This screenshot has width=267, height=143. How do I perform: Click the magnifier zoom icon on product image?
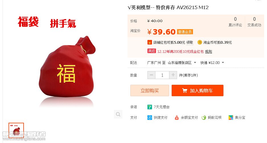[x=118, y=114]
